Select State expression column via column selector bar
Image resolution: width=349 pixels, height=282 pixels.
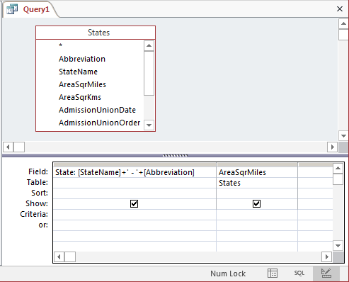(135, 165)
